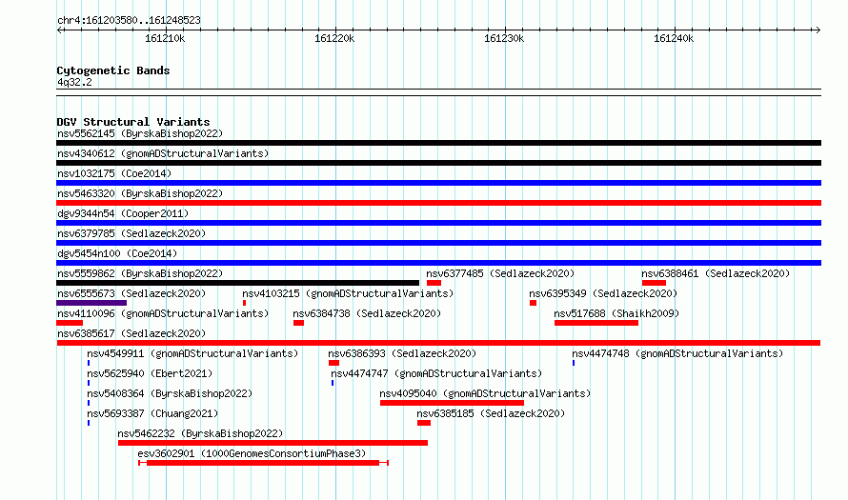The image size is (848, 500).
Task: Select the purple bar under nsv6555673
Action: click(91, 303)
